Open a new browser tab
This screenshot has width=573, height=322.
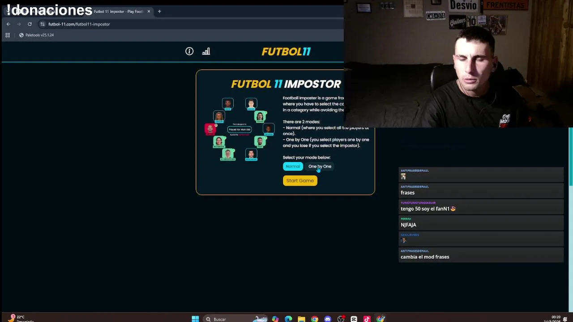coord(159,11)
